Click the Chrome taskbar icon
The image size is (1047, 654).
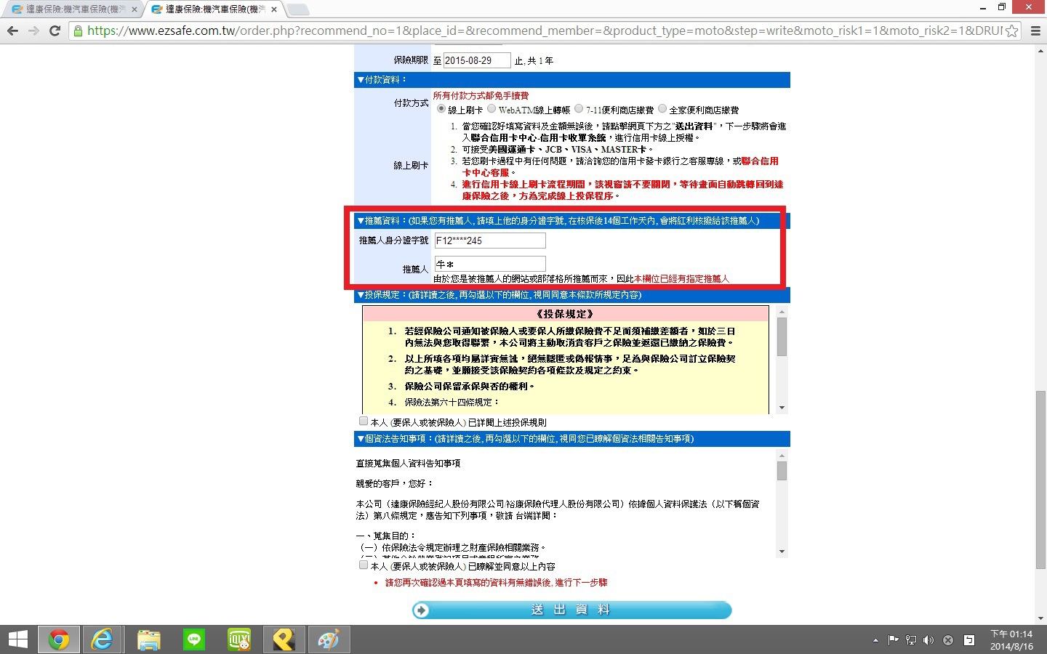click(59, 639)
